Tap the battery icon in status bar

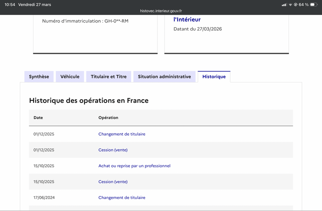pyautogui.click(x=314, y=4)
